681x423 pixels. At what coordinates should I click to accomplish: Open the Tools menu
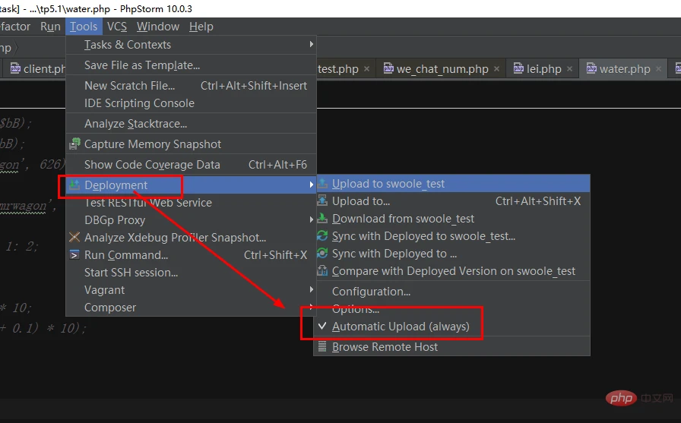84,27
